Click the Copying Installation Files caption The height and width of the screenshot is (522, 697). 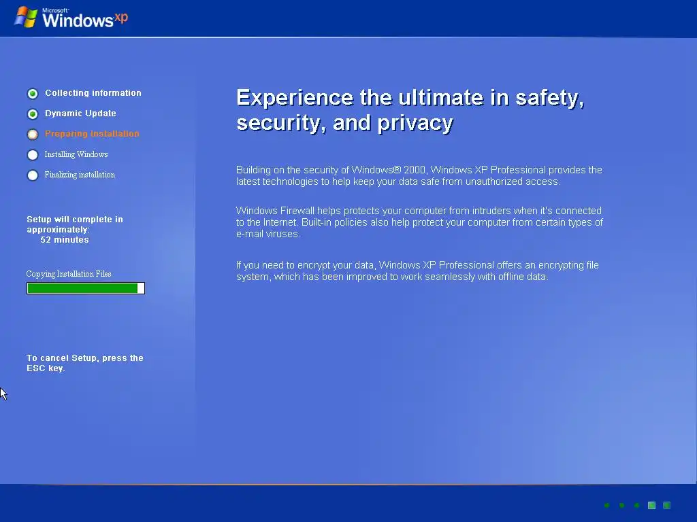[69, 274]
